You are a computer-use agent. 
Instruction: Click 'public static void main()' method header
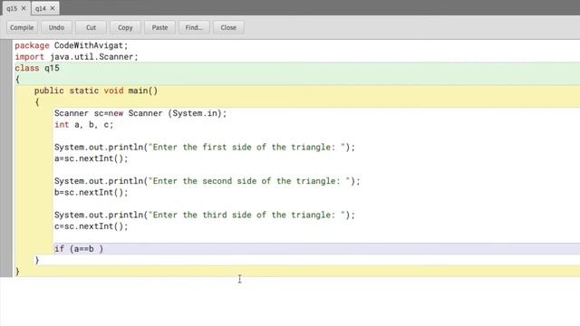[96, 91]
